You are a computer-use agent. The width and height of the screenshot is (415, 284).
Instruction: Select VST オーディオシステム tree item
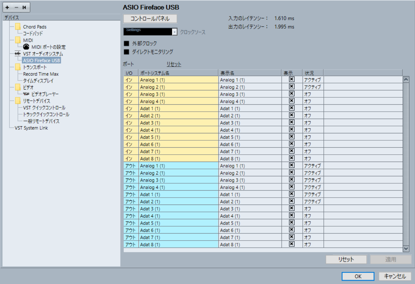[43, 54]
